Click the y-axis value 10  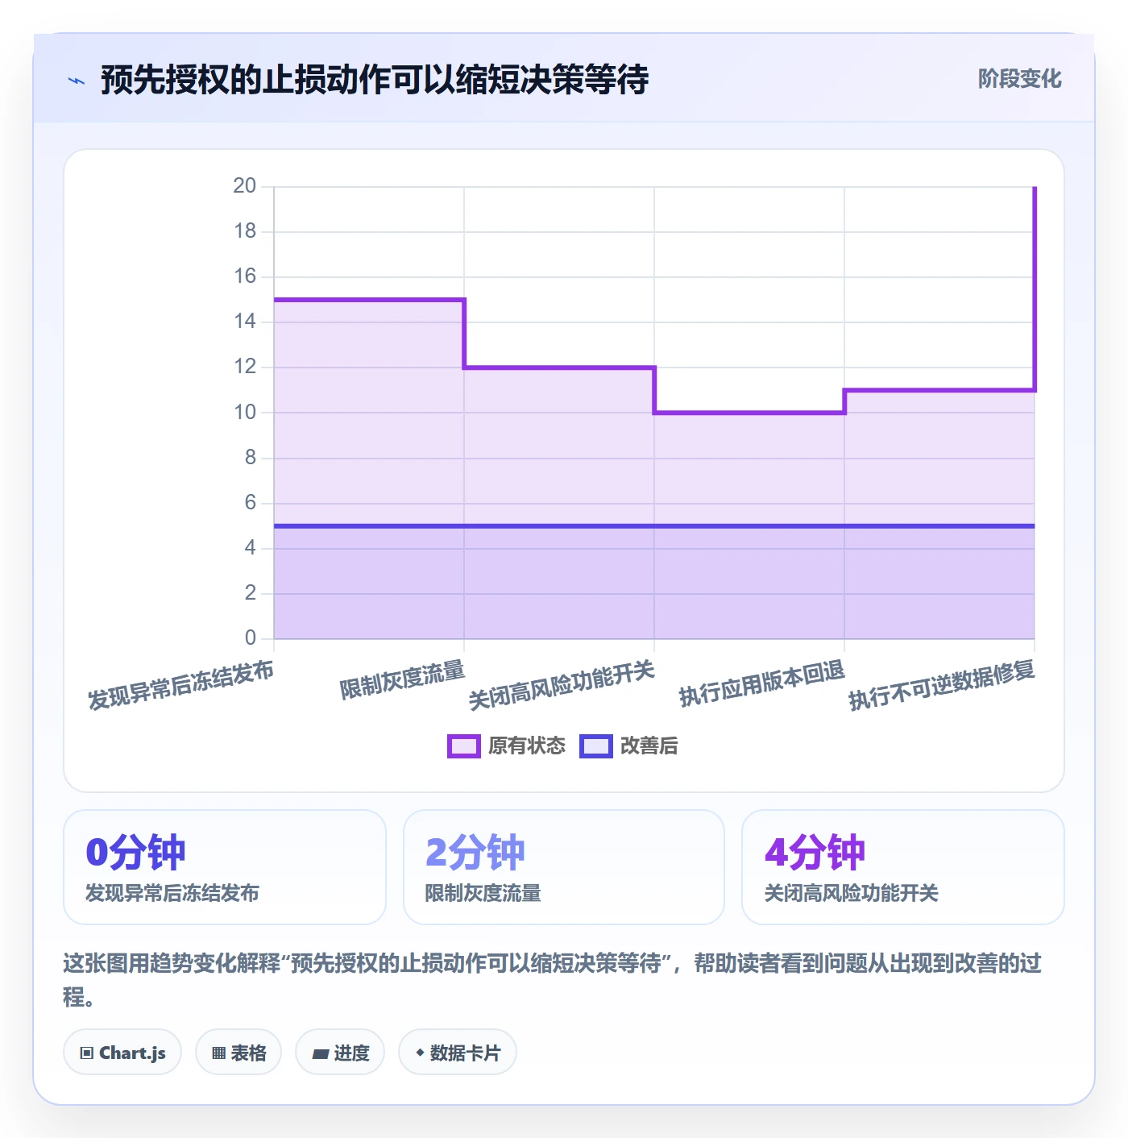coord(244,413)
